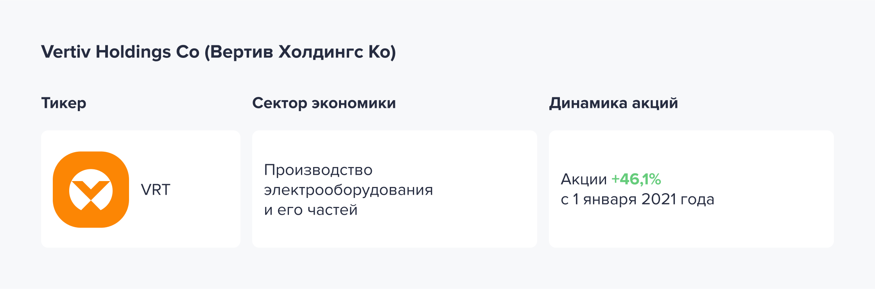875x289 pixels.
Task: Select the VRT ticker symbol text
Action: [156, 190]
